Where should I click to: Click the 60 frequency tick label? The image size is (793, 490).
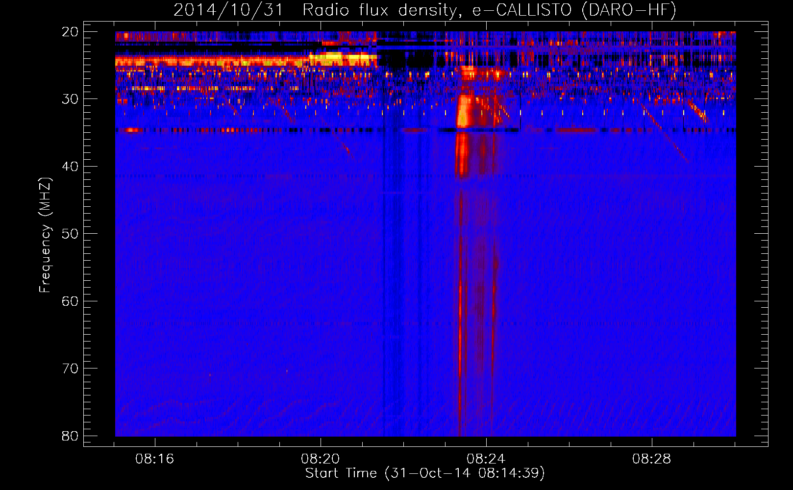[x=70, y=301]
